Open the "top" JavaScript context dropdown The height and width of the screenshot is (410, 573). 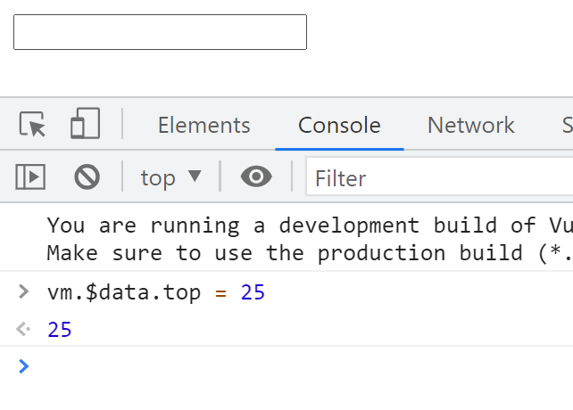(170, 177)
